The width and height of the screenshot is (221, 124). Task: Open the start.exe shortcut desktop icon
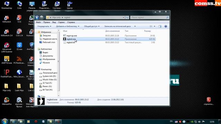pos(19,102)
